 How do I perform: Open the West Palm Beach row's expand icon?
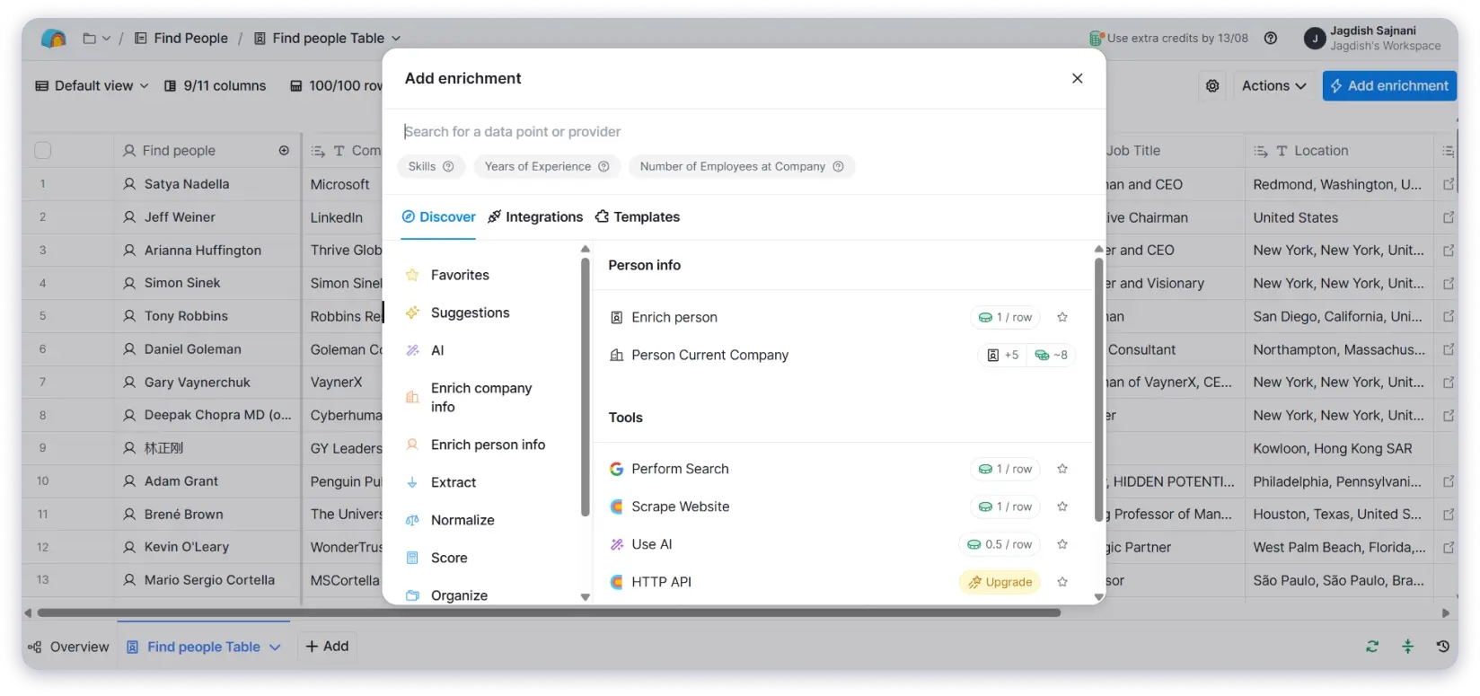[1449, 547]
